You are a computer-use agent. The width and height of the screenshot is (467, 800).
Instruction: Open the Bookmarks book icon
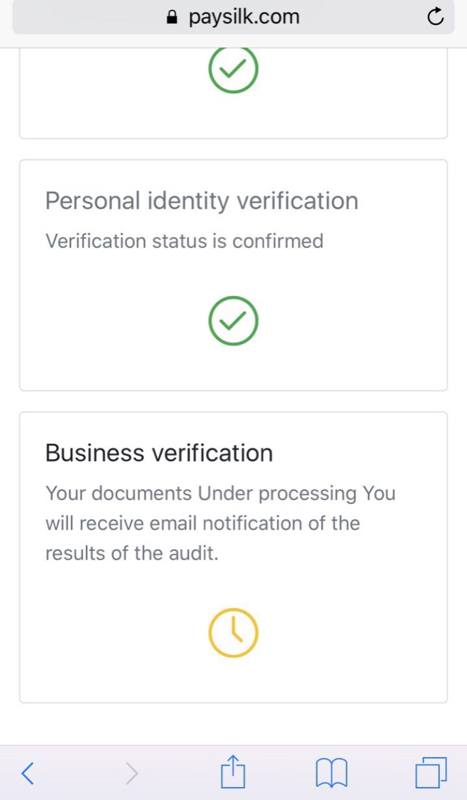pyautogui.click(x=331, y=773)
